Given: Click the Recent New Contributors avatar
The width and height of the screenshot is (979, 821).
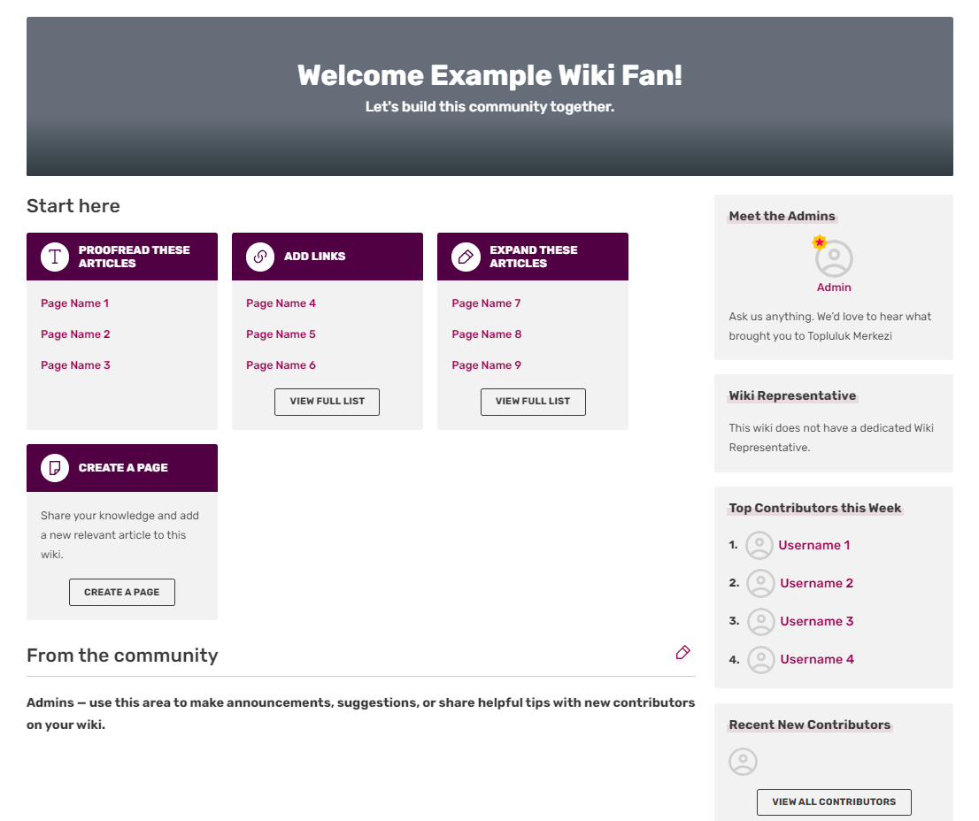Looking at the screenshot, I should click(744, 762).
